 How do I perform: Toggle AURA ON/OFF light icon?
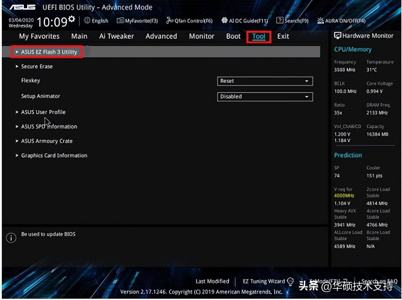[320, 21]
